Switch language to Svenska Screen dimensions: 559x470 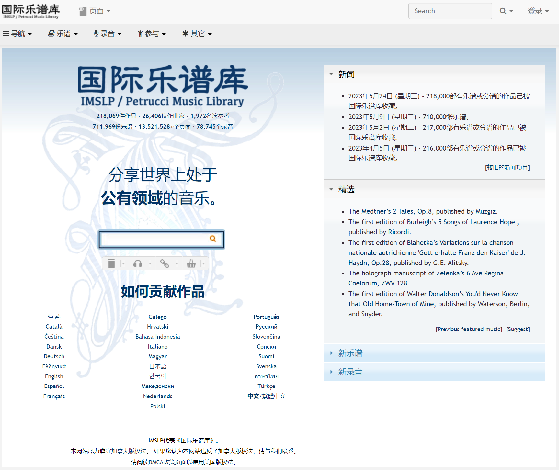267,366
